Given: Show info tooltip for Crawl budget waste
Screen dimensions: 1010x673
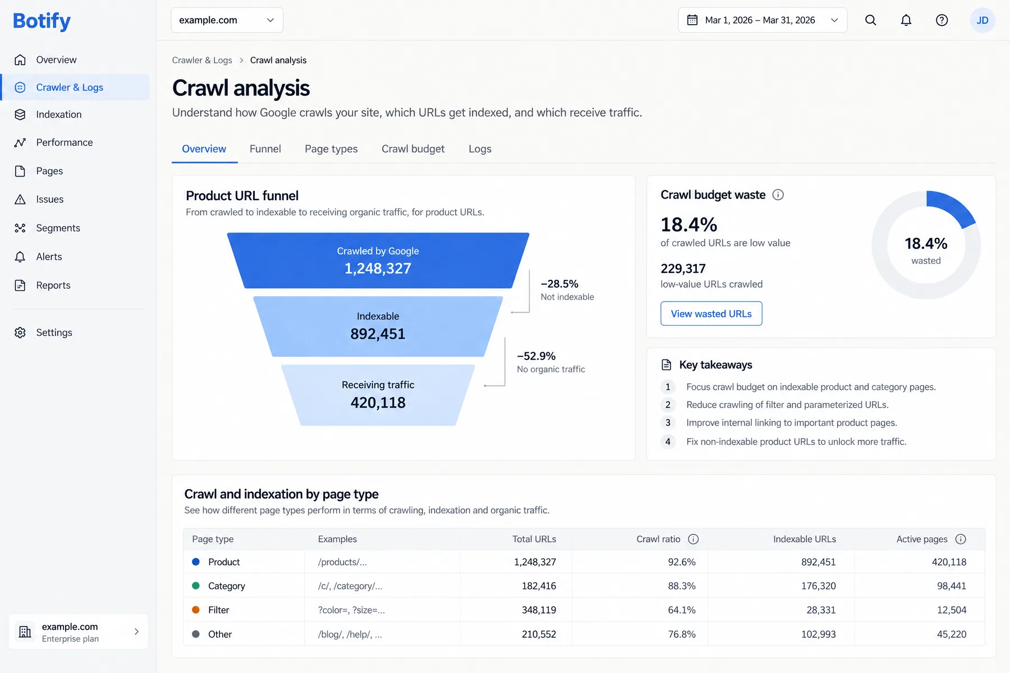Looking at the screenshot, I should click(x=778, y=195).
